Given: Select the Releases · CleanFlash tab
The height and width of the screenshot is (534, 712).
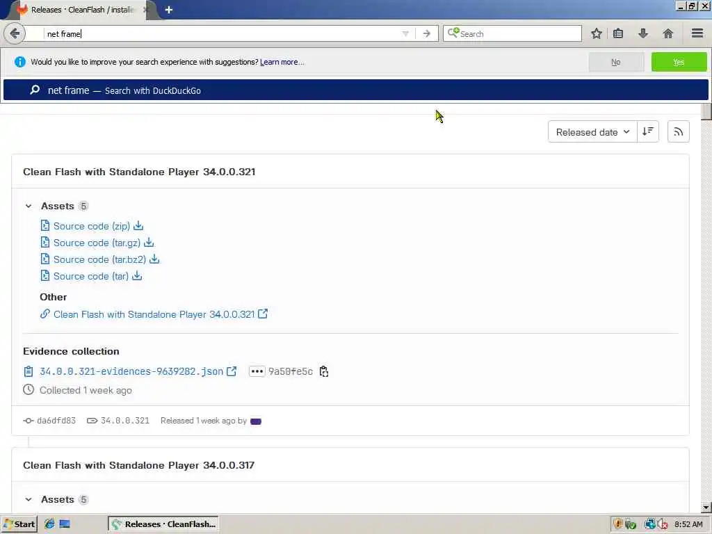Looking at the screenshot, I should 82,10.
